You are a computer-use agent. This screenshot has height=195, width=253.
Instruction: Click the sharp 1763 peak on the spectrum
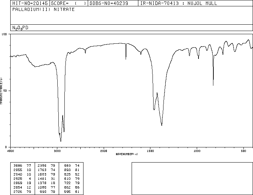point(126,59)
